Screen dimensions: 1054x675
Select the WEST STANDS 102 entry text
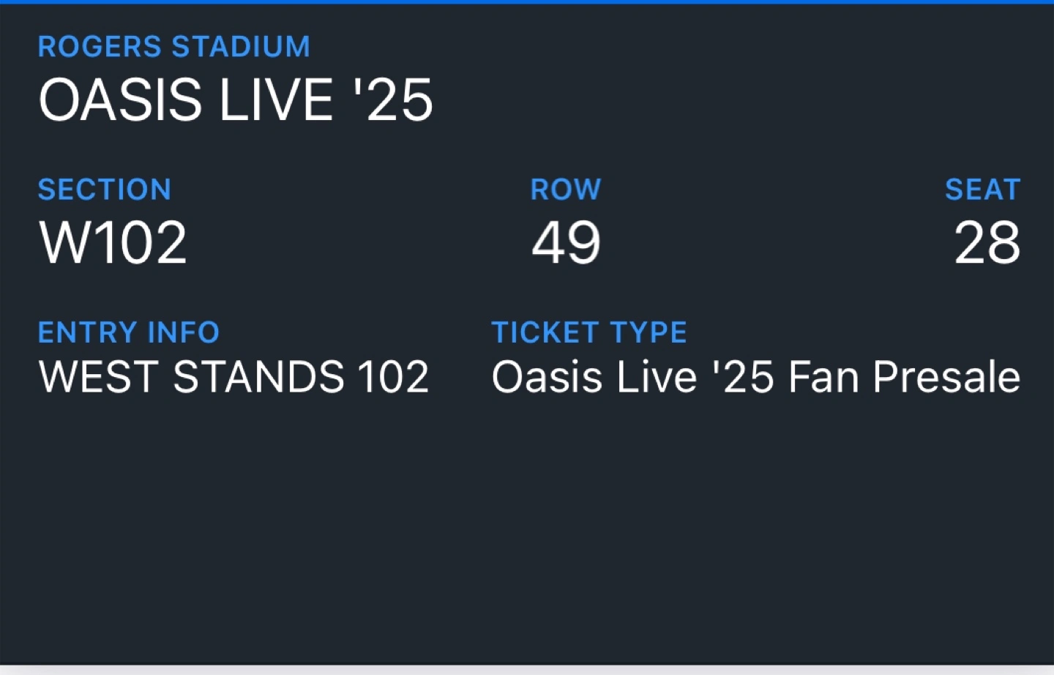pyautogui.click(x=233, y=377)
